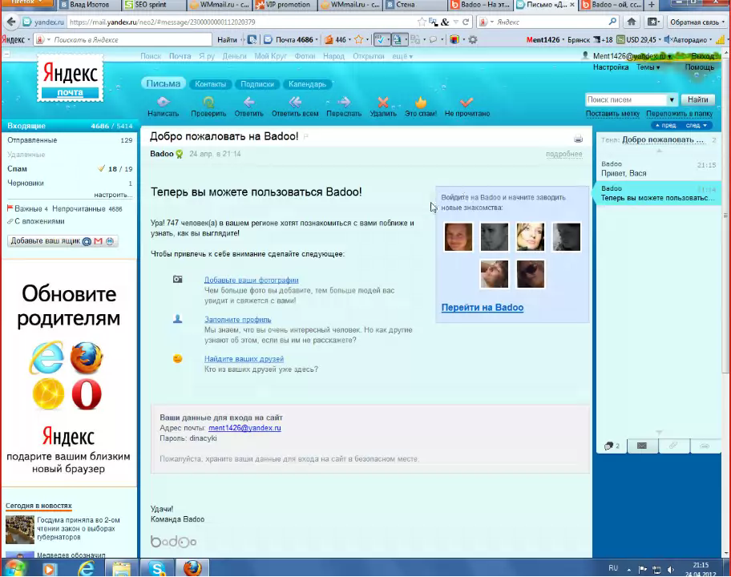Click the Проверить refresh mail icon

click(208, 102)
